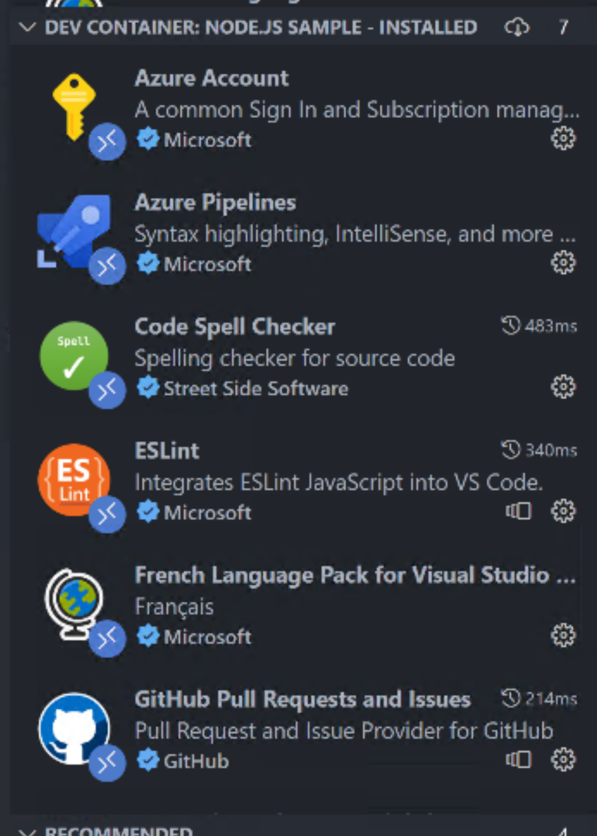597x836 pixels.
Task: Toggle the remote sync badge on the ESLint icon
Action: point(107,514)
